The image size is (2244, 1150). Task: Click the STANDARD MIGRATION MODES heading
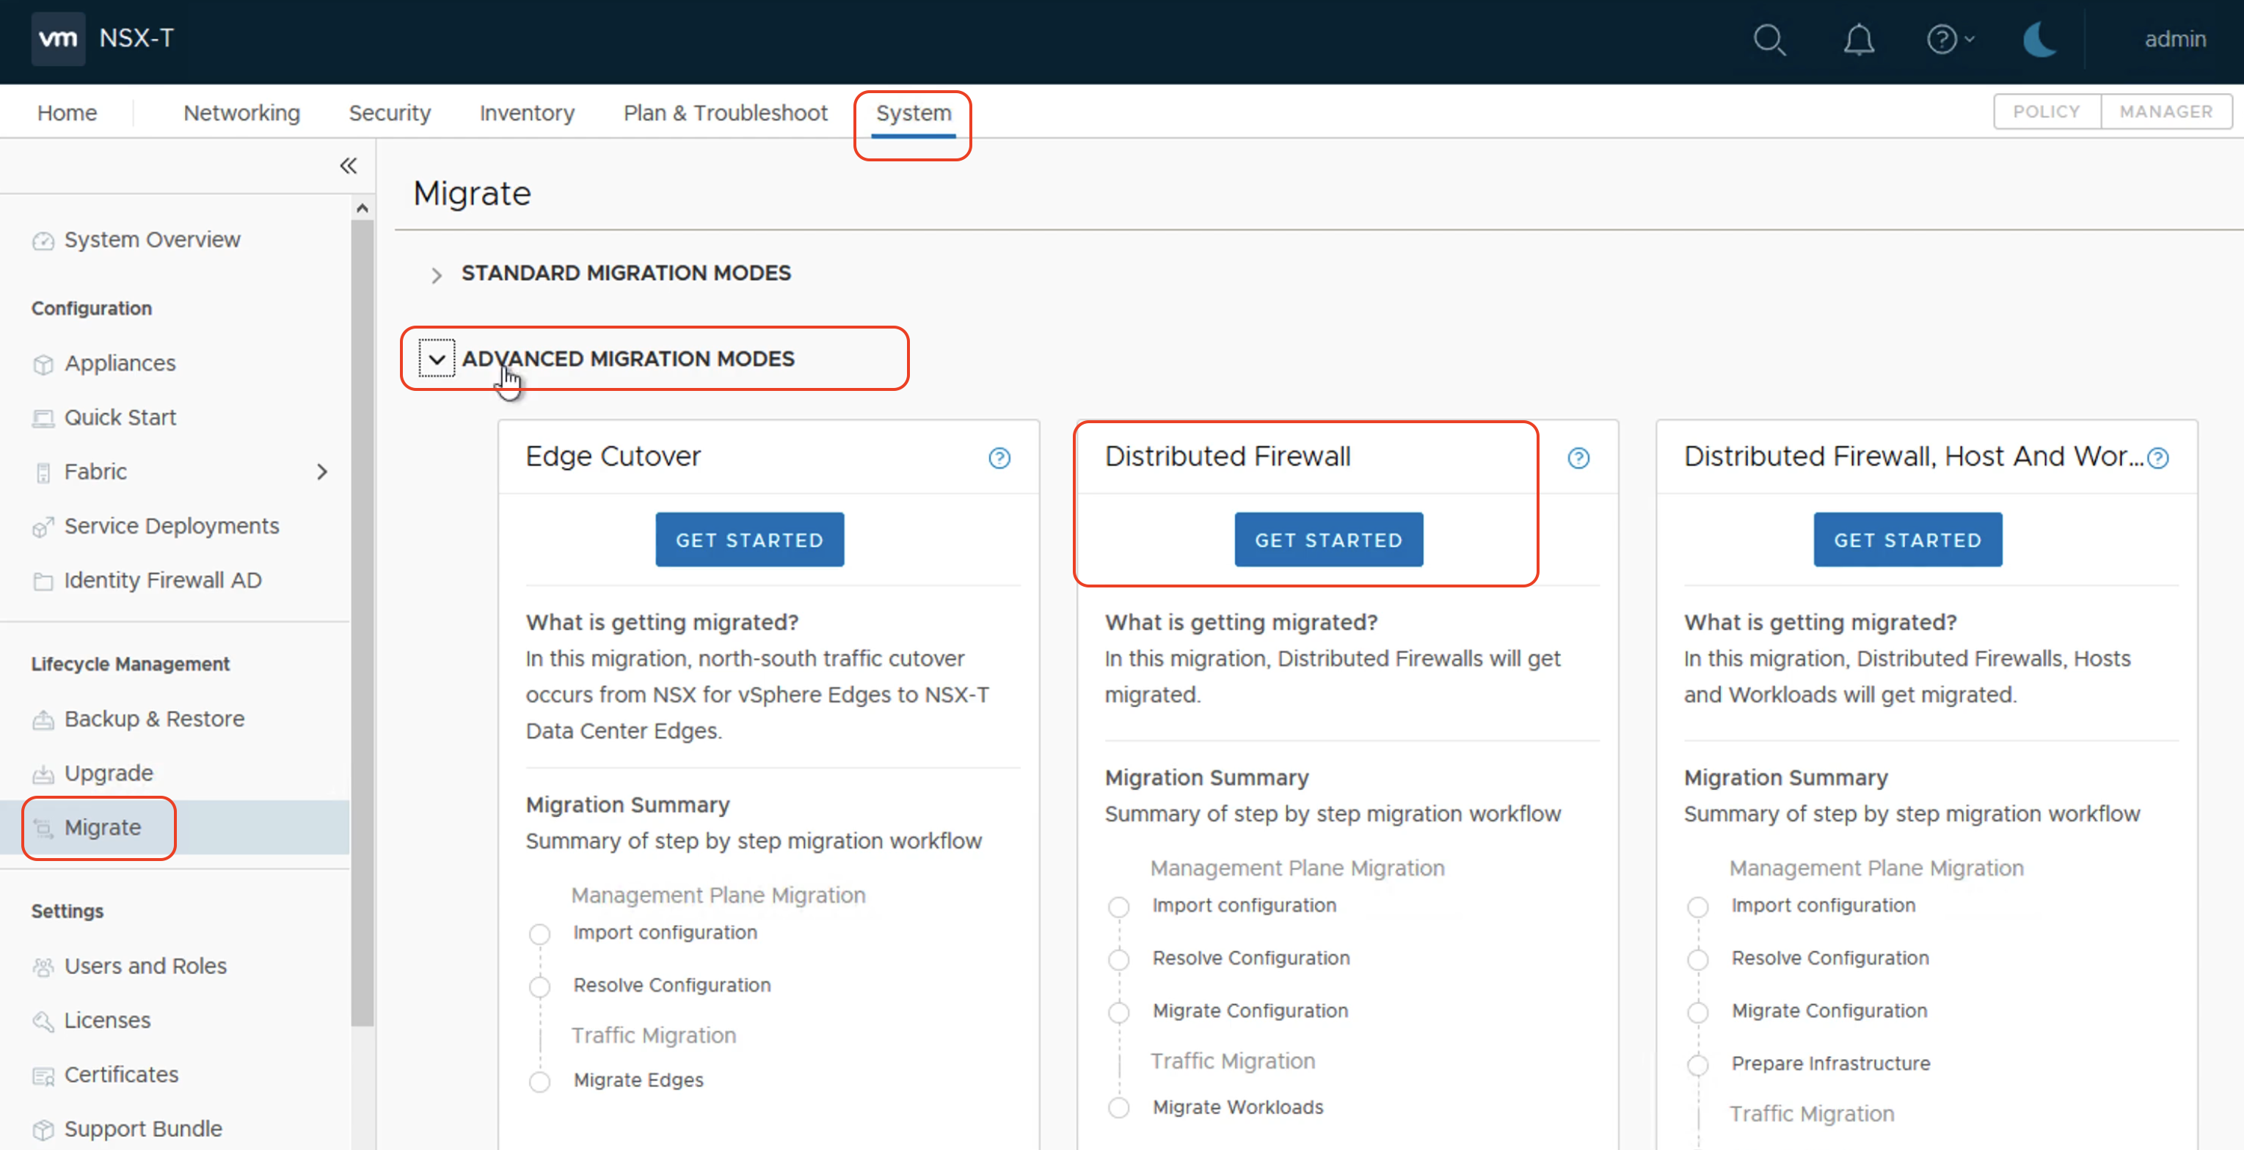point(625,273)
